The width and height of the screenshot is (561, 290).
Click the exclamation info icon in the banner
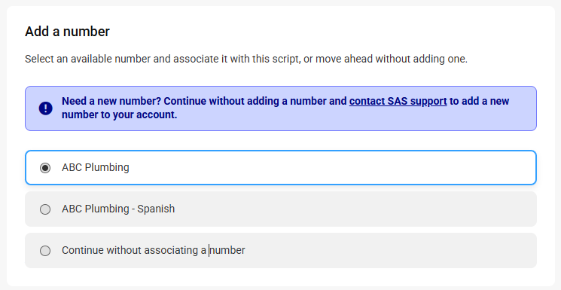coord(45,108)
